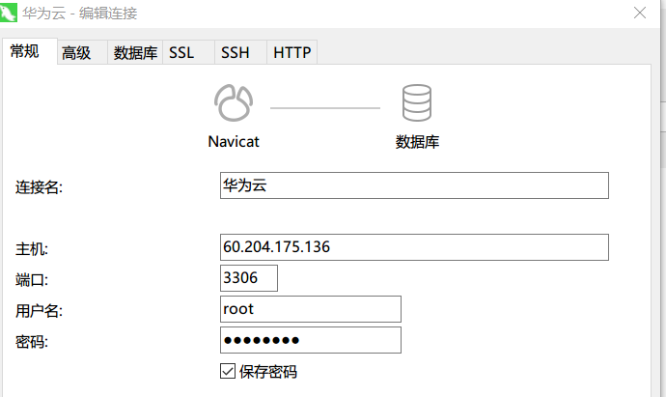Open the 高级 tab

(x=82, y=53)
